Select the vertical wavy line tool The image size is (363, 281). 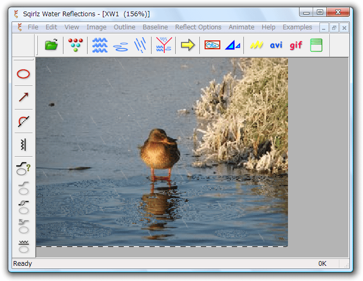coord(23,145)
